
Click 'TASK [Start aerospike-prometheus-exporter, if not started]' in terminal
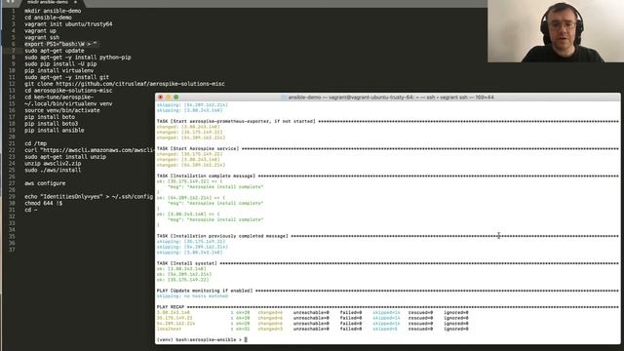point(236,121)
